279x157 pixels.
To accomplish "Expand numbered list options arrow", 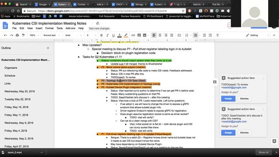I will point(191,35).
